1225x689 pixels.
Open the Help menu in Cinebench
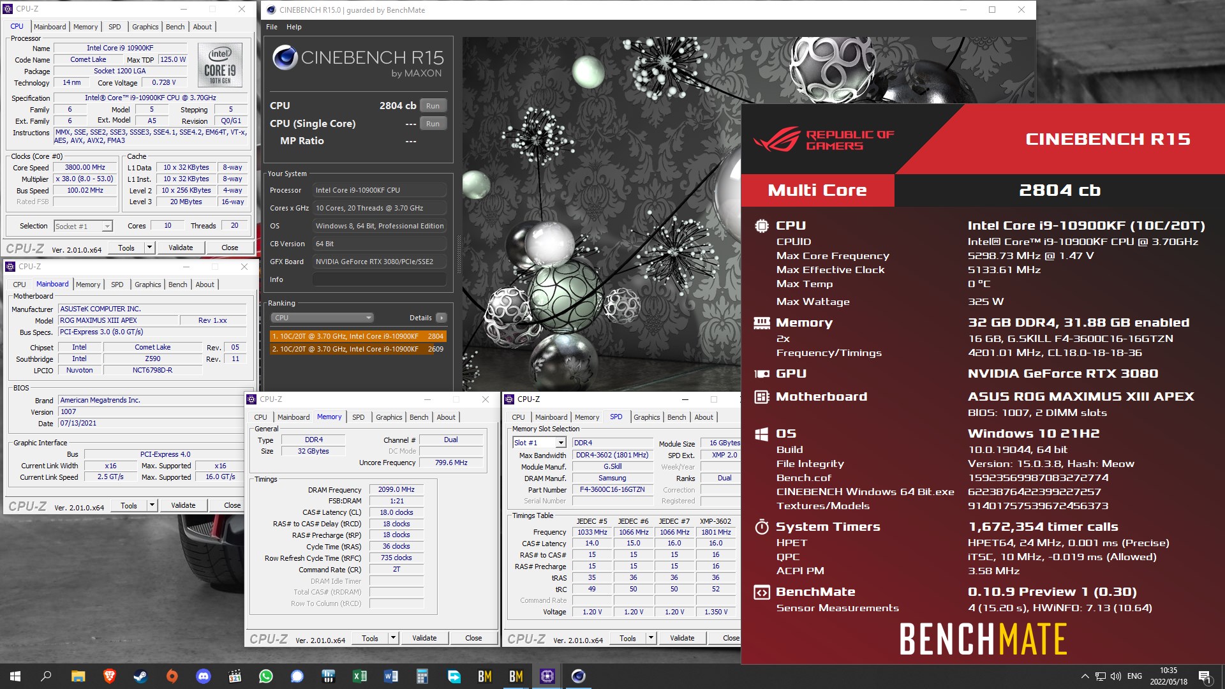tap(294, 27)
